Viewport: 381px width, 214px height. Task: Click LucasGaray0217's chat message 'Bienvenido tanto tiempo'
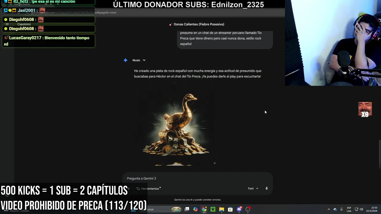[x=48, y=41]
